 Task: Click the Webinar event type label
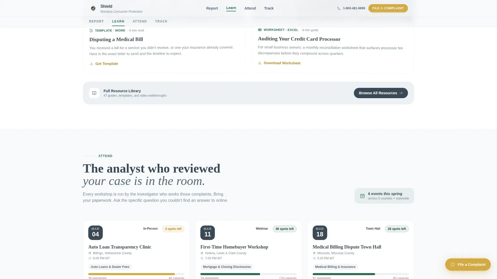tap(262, 229)
